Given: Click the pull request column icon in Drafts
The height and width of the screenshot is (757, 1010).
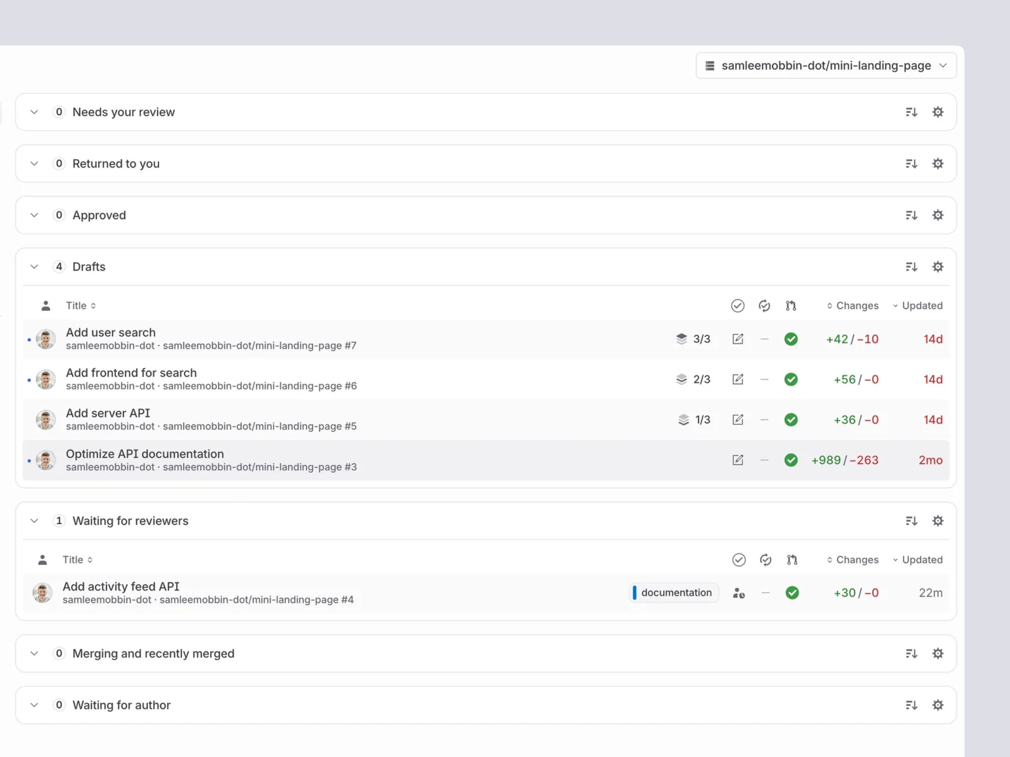Looking at the screenshot, I should coord(791,306).
